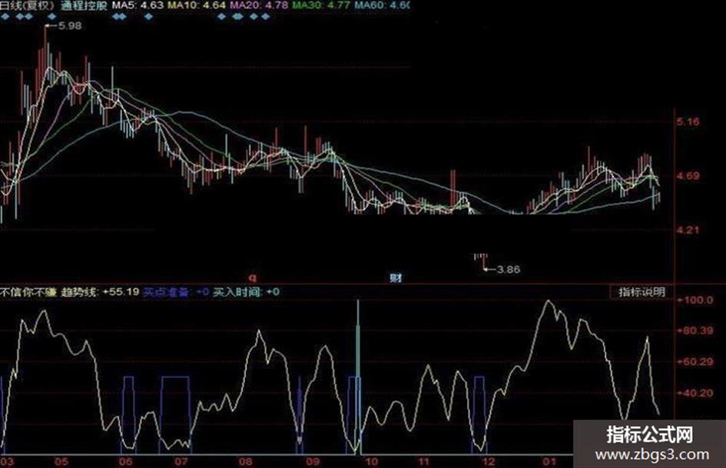Click the 60.29 indicator axis label
Image resolution: width=726 pixels, height=468 pixels.
695,362
